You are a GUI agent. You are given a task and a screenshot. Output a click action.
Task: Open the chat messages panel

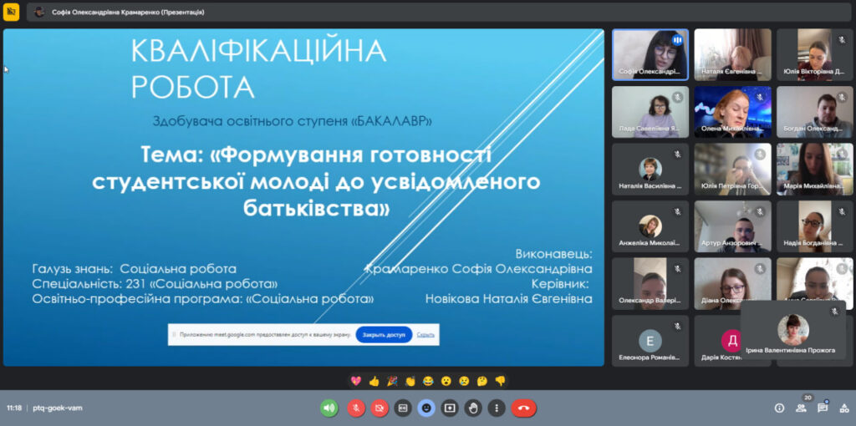(x=823, y=408)
